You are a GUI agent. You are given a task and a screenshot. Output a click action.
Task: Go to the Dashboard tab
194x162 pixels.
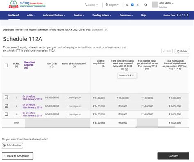point(14,15)
